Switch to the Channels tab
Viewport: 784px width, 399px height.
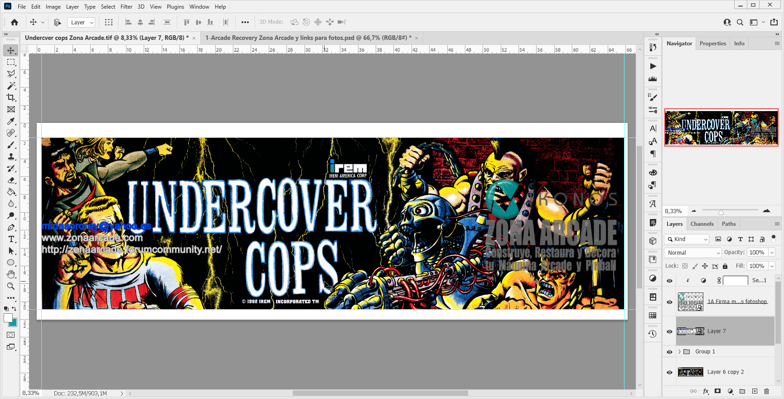click(x=702, y=224)
